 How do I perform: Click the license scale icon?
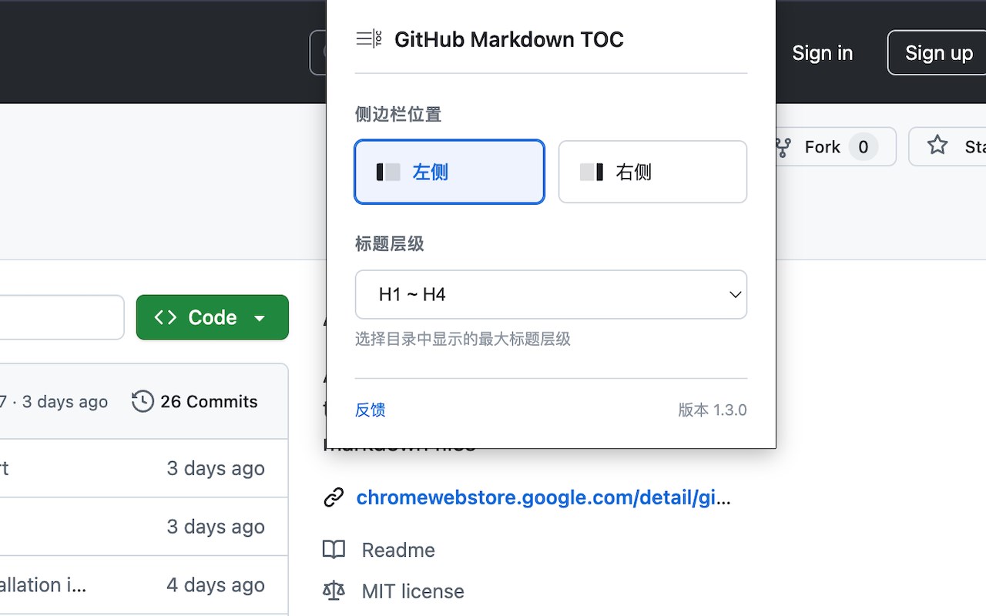pyautogui.click(x=334, y=591)
